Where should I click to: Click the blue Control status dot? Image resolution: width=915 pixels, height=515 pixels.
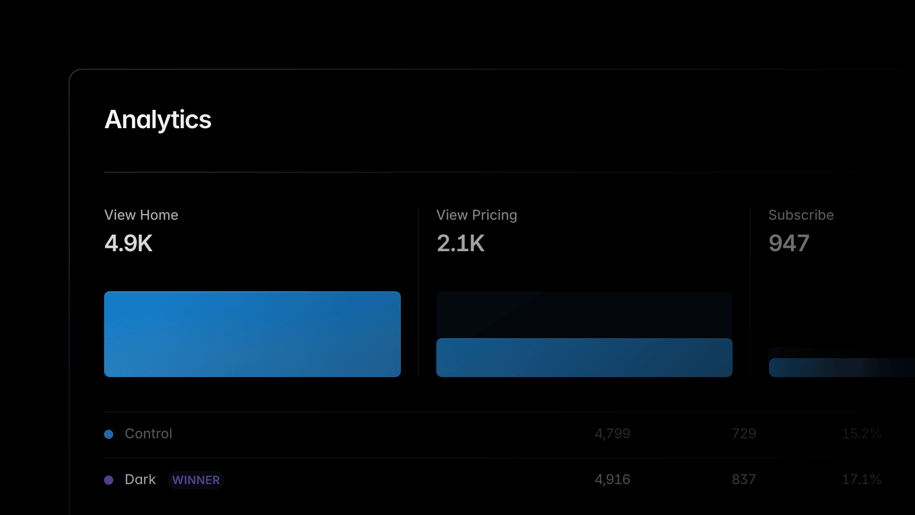(x=109, y=434)
